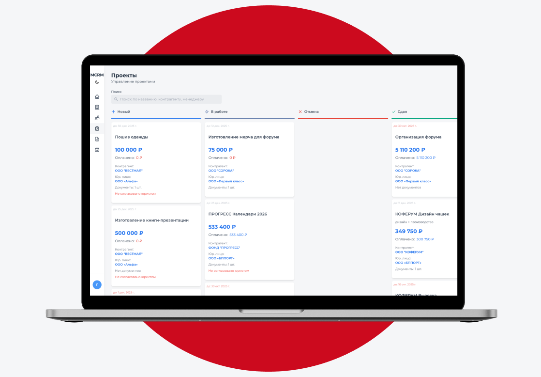The height and width of the screenshot is (377, 541).
Task: Open "Изготовление мерча для форума" project card
Action: pyautogui.click(x=243, y=137)
